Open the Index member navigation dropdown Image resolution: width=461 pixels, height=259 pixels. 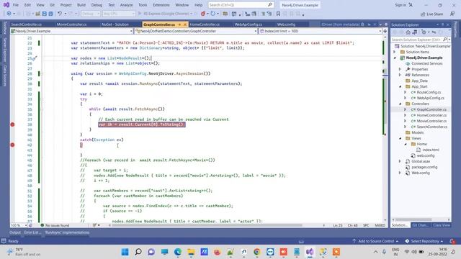point(321,31)
